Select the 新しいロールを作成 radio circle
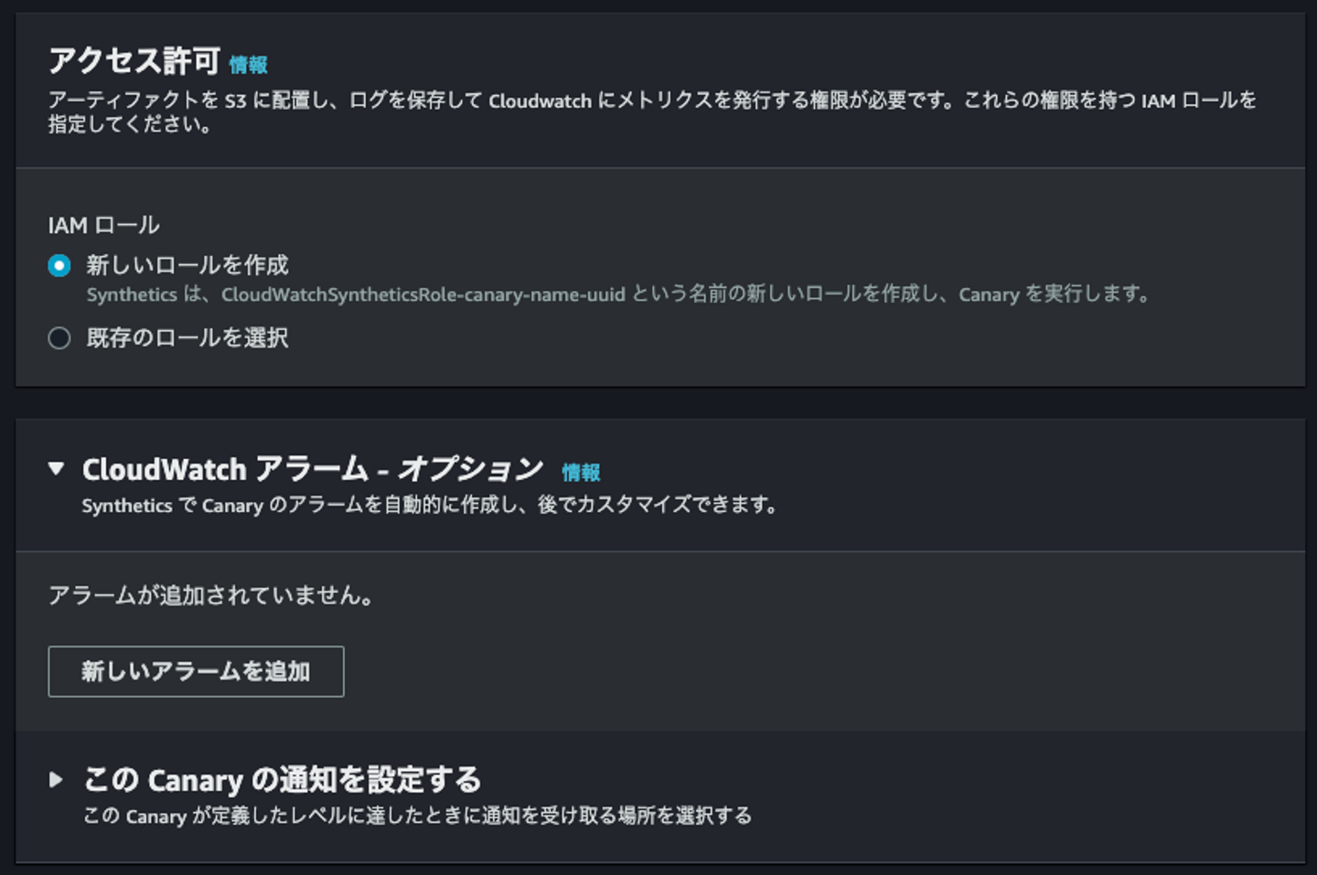Screen dimensions: 1317x875 pyautogui.click(x=59, y=266)
